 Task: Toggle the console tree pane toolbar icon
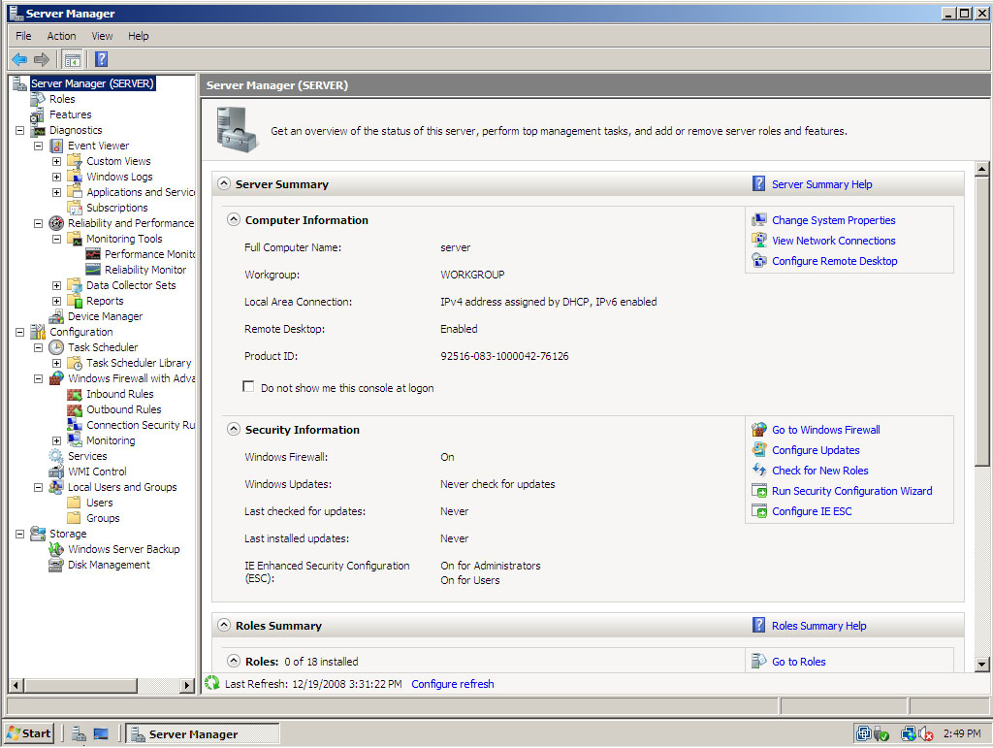click(73, 59)
